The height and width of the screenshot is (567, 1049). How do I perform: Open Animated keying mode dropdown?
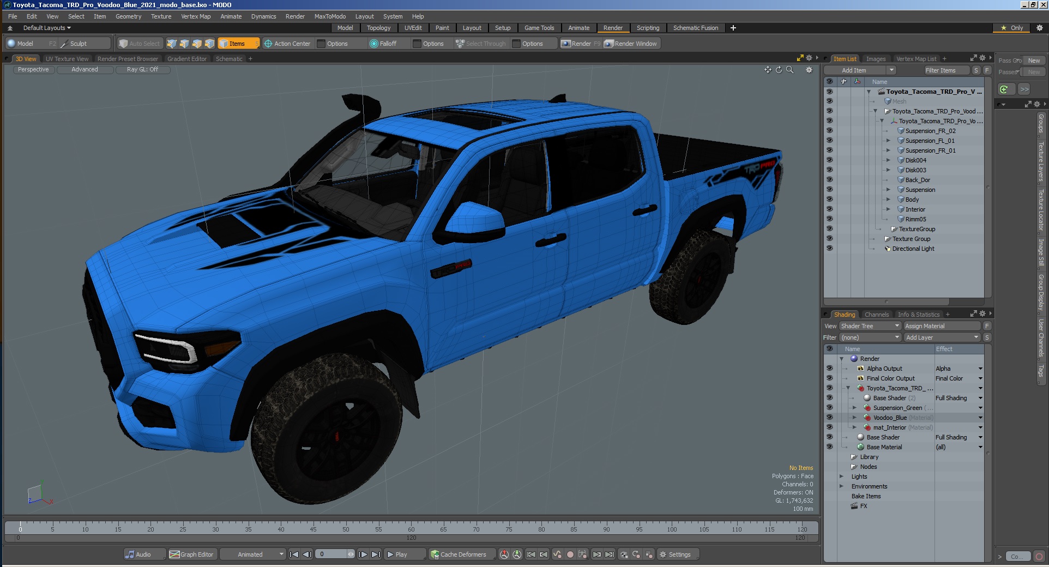point(253,554)
